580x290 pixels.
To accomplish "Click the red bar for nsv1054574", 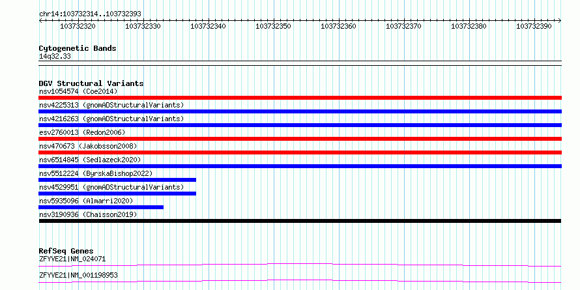I will pyautogui.click(x=300, y=98).
